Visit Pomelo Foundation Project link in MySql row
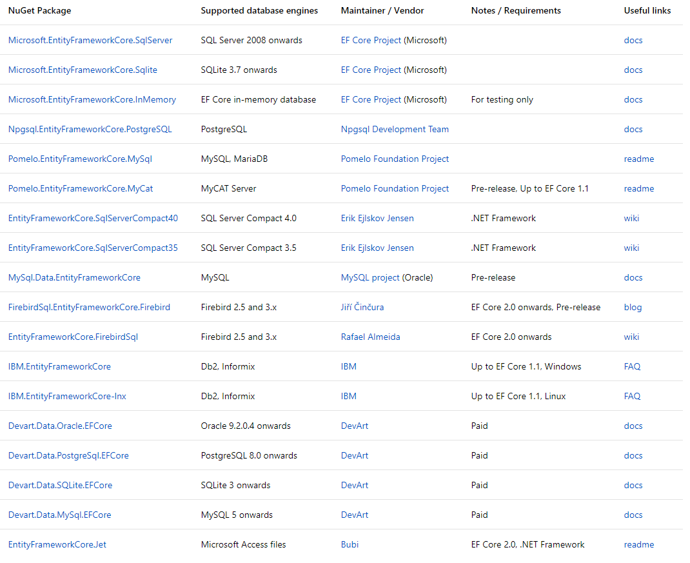 pos(395,159)
